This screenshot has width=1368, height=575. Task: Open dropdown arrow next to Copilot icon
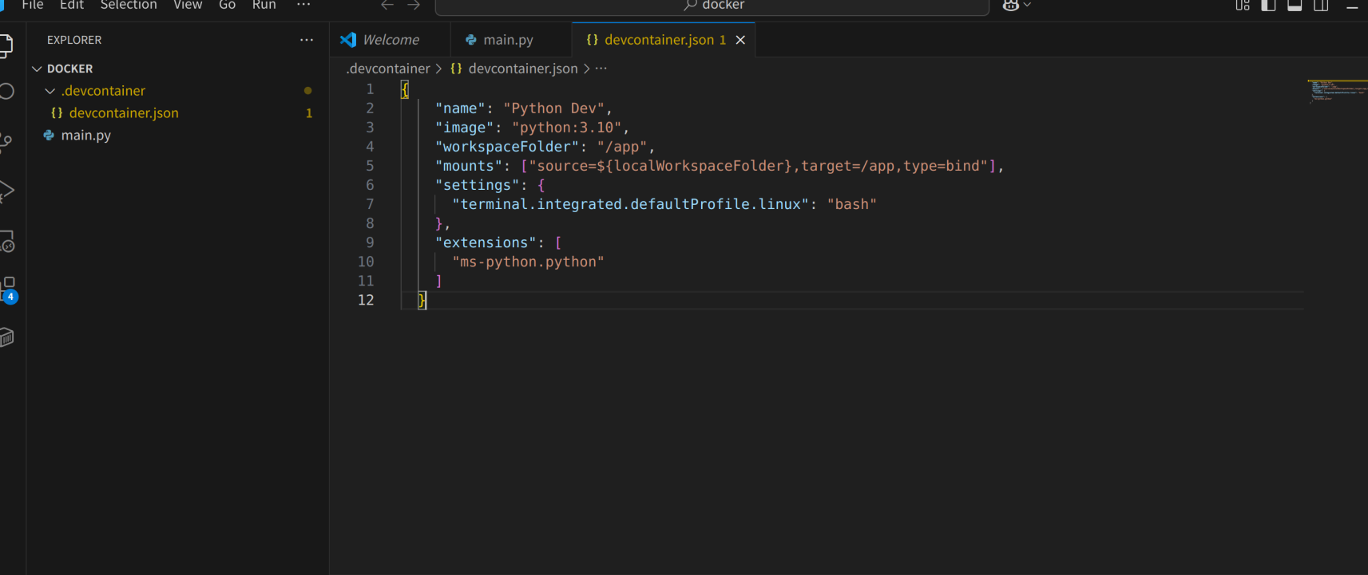(1027, 6)
